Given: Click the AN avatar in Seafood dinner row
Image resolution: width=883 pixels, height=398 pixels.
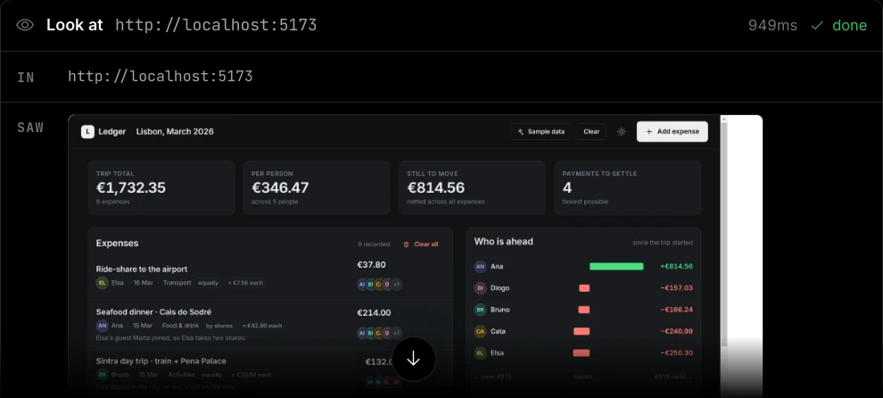Looking at the screenshot, I should pyautogui.click(x=102, y=326).
